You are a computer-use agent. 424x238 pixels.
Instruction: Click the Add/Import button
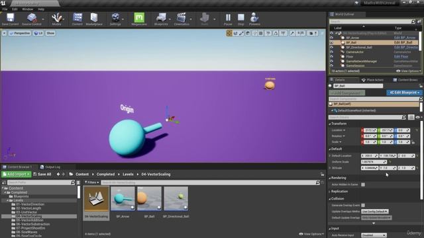click(x=17, y=175)
